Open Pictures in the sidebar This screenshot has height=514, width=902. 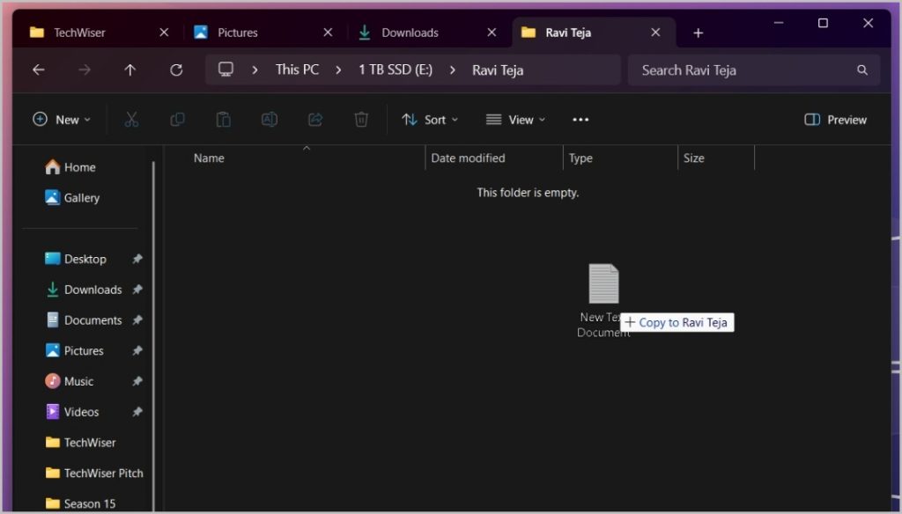(74, 350)
